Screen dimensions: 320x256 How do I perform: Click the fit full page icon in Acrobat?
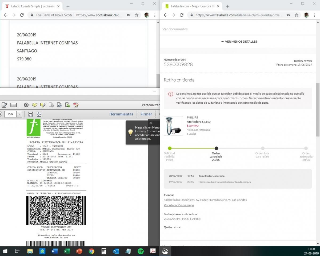(39, 114)
